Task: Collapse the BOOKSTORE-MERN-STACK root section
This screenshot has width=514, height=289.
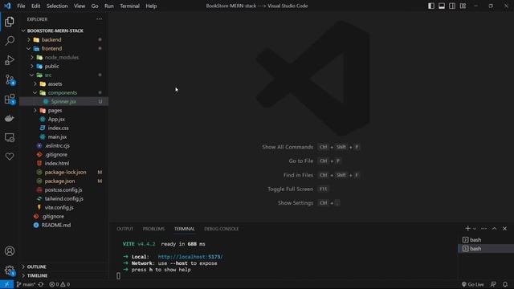Action: [63, 31]
